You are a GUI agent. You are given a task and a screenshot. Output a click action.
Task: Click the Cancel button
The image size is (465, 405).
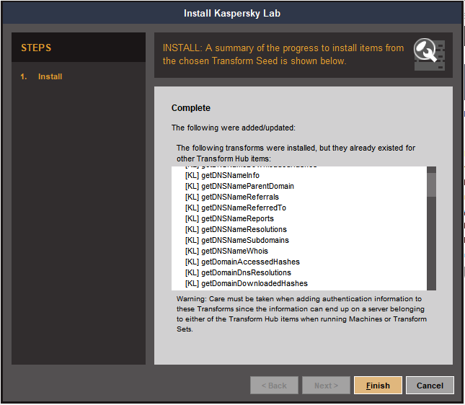(430, 385)
